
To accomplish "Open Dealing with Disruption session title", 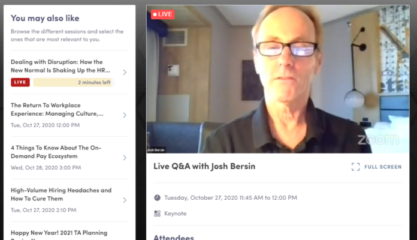I will tap(61, 66).
